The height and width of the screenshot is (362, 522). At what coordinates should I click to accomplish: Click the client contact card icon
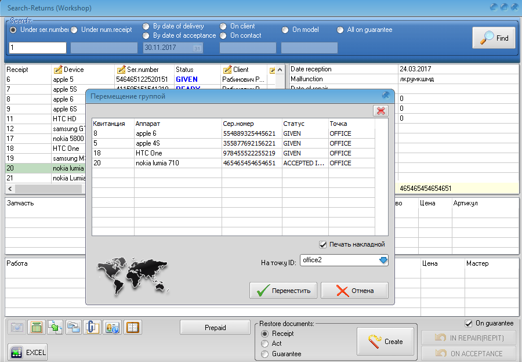(112, 328)
